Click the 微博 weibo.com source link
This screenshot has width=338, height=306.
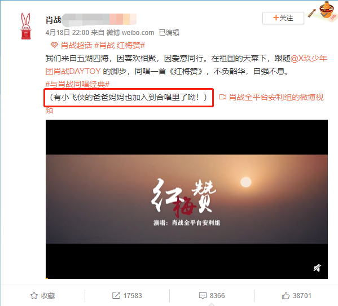point(130,33)
